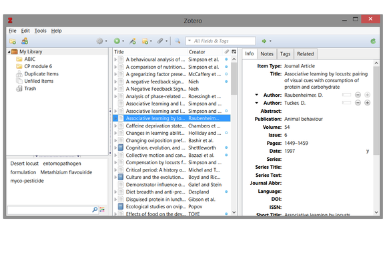
Task: Open search mode dropdown in search box
Action: point(189,41)
